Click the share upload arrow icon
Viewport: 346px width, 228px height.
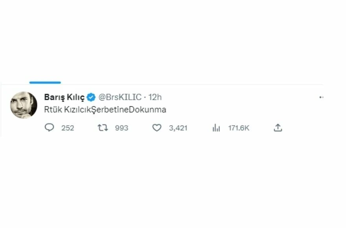click(278, 128)
